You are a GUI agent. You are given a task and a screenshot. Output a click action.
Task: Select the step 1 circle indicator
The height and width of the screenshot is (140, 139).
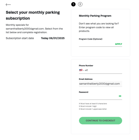pyautogui.click(x=73, y=4)
